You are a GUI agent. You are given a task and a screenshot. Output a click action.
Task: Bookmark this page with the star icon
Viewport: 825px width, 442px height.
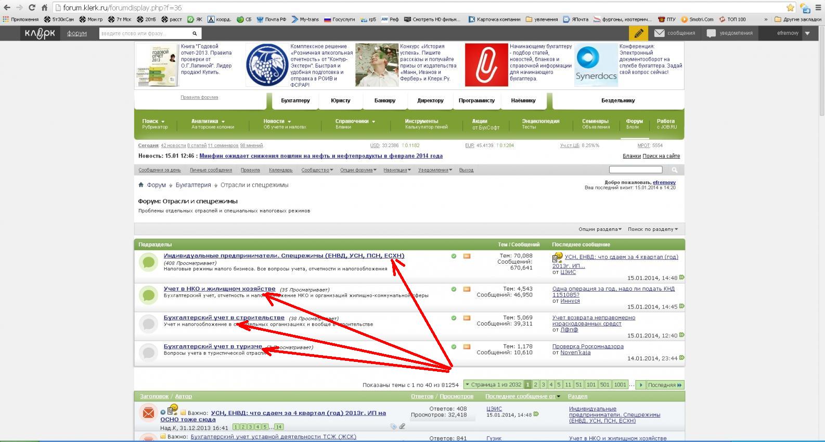(790, 8)
